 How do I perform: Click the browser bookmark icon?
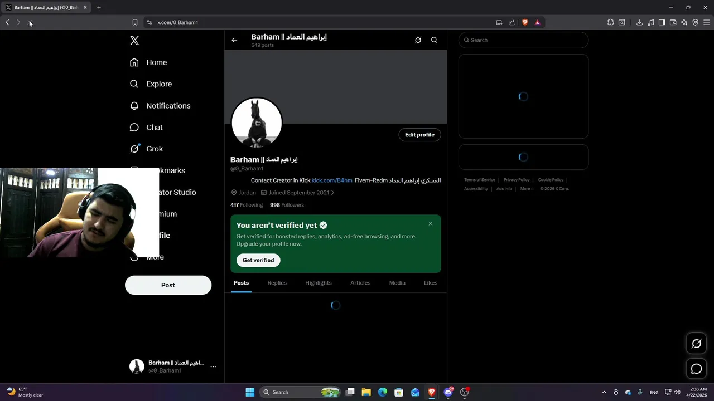point(134,22)
